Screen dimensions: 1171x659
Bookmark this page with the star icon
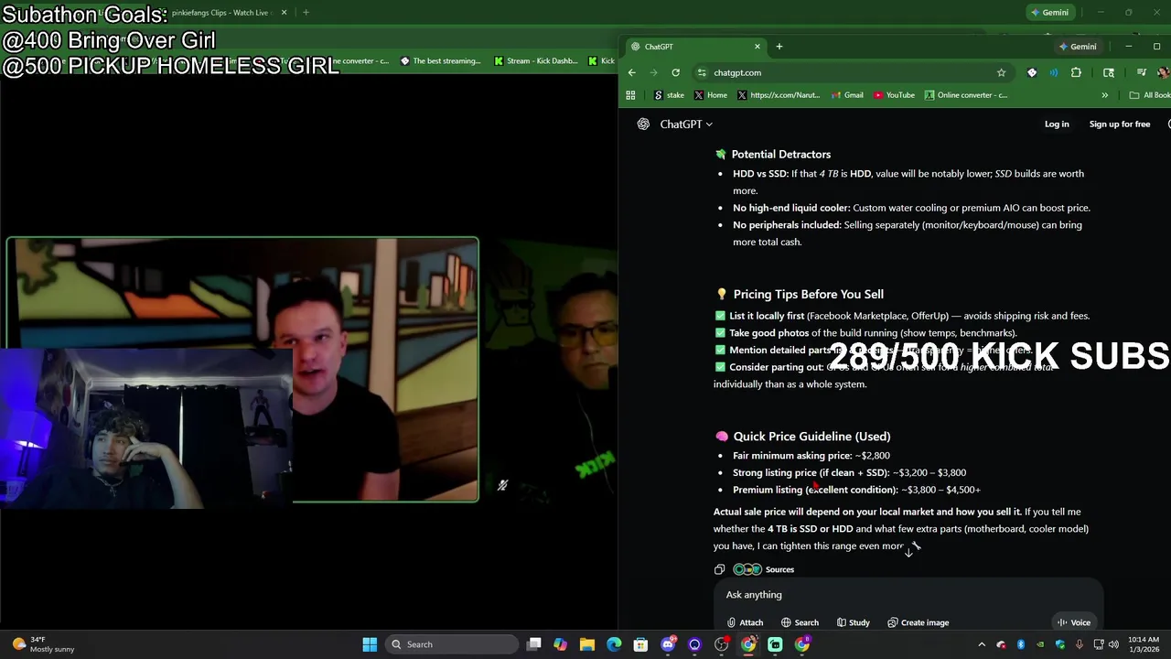click(x=1001, y=72)
